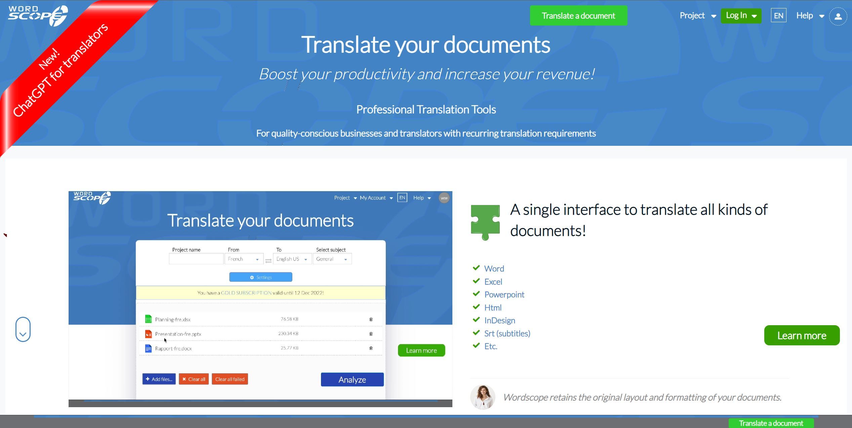Open the From French dropdown in preview
Viewport: 852px width, 428px height.
tap(244, 259)
